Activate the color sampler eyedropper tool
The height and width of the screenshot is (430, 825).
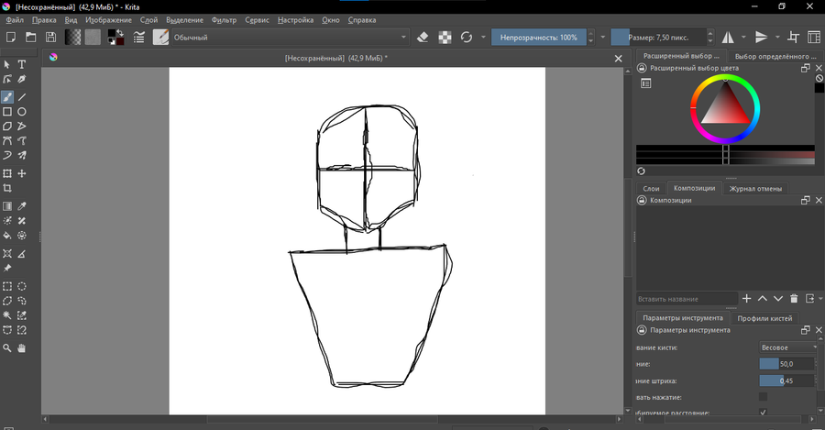(x=22, y=206)
